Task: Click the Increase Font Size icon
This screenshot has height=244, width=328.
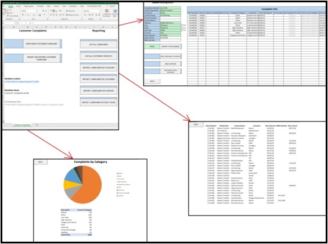Action: [44, 10]
